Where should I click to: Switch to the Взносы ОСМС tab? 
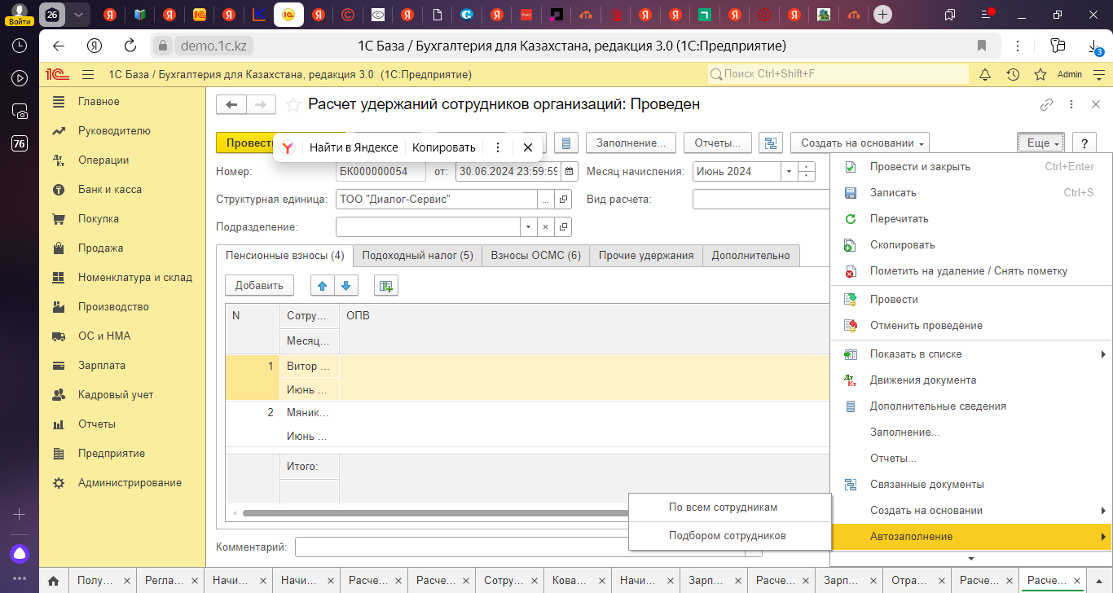[535, 255]
